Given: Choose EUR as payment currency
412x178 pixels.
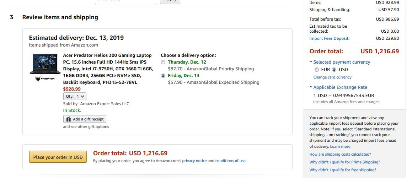Looking at the screenshot, I should 317,70.
